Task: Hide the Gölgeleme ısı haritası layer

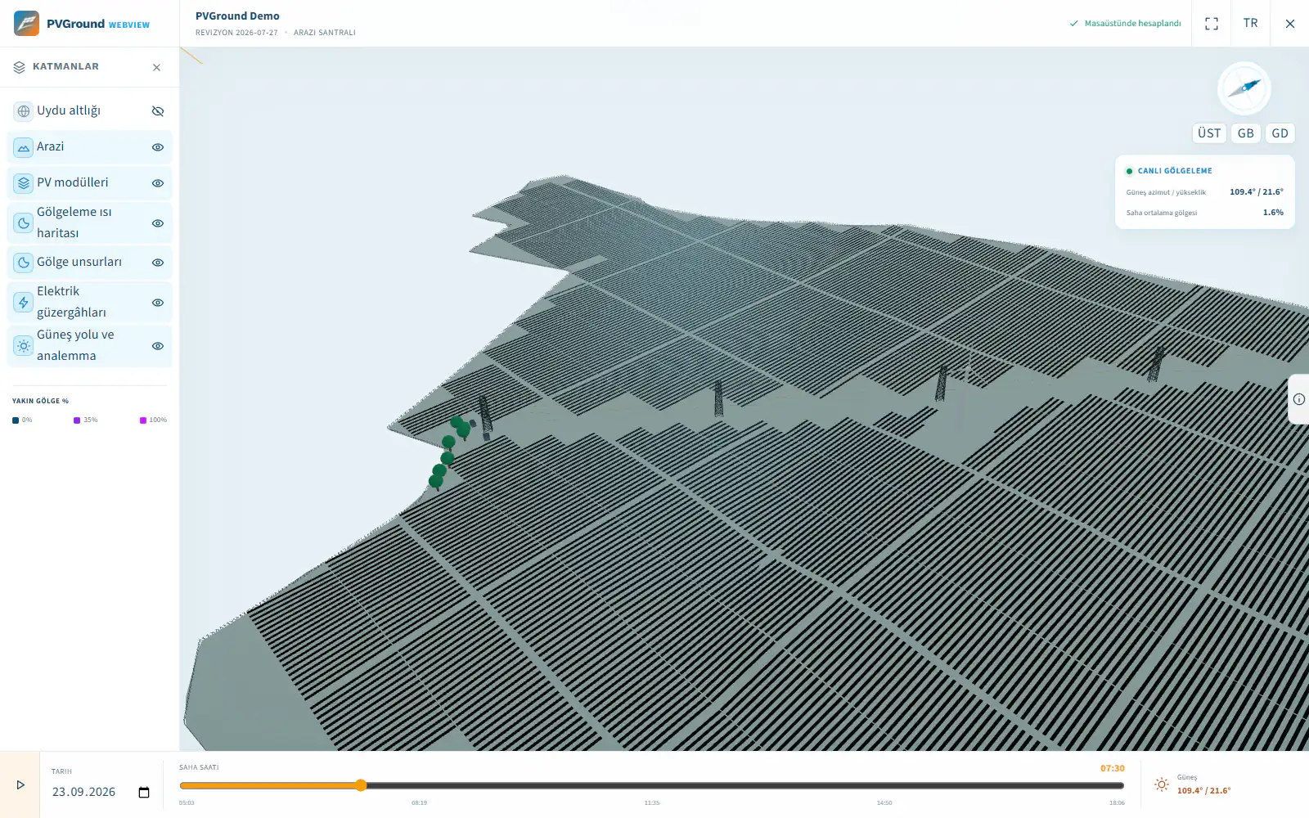Action: (x=158, y=223)
